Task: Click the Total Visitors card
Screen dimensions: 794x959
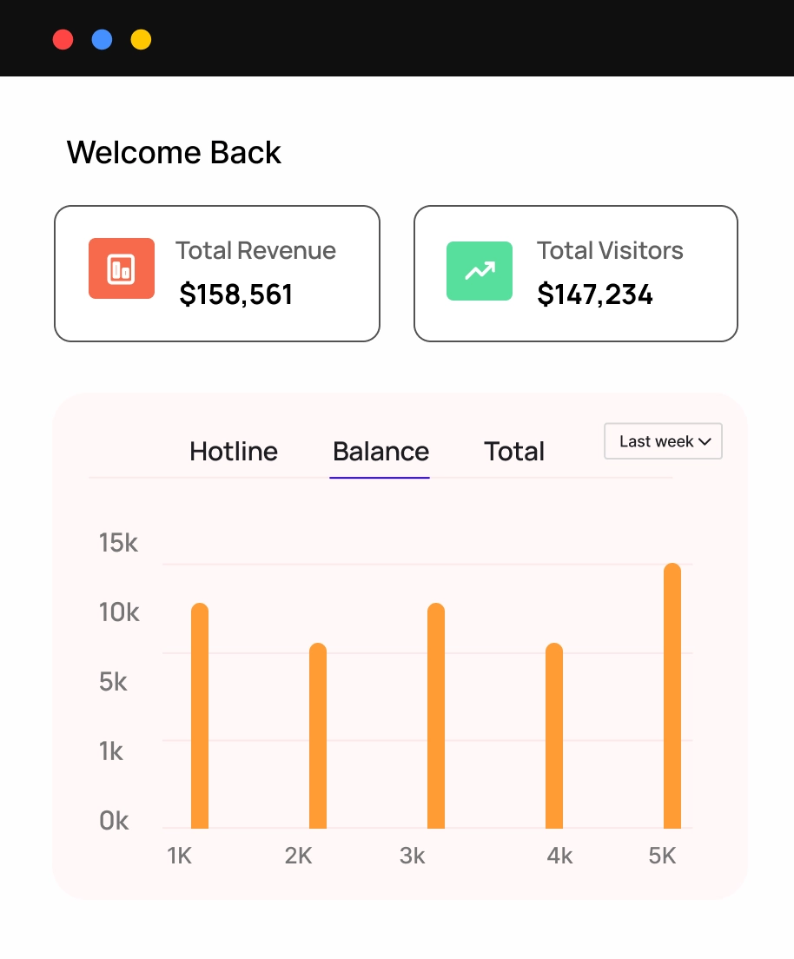Action: tap(576, 274)
